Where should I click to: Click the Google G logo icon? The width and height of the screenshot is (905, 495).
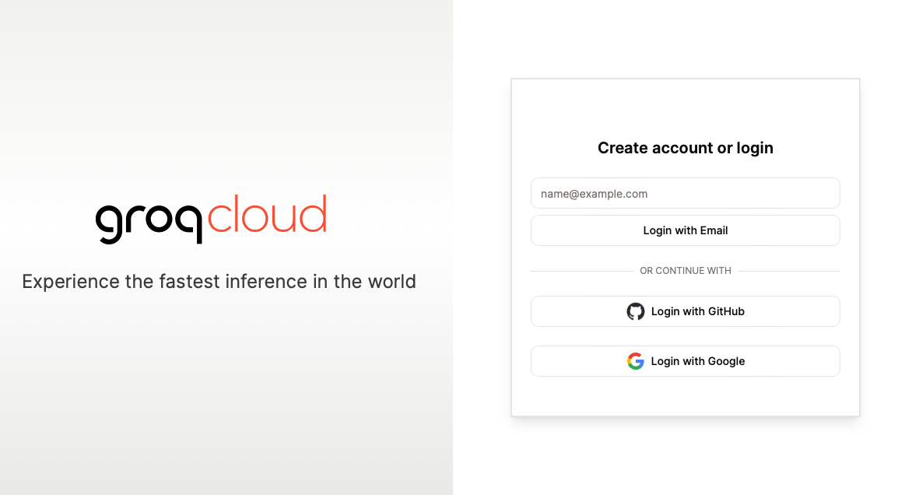pyautogui.click(x=636, y=361)
